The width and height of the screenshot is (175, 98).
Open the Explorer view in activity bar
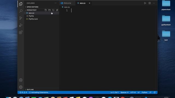point(21,4)
